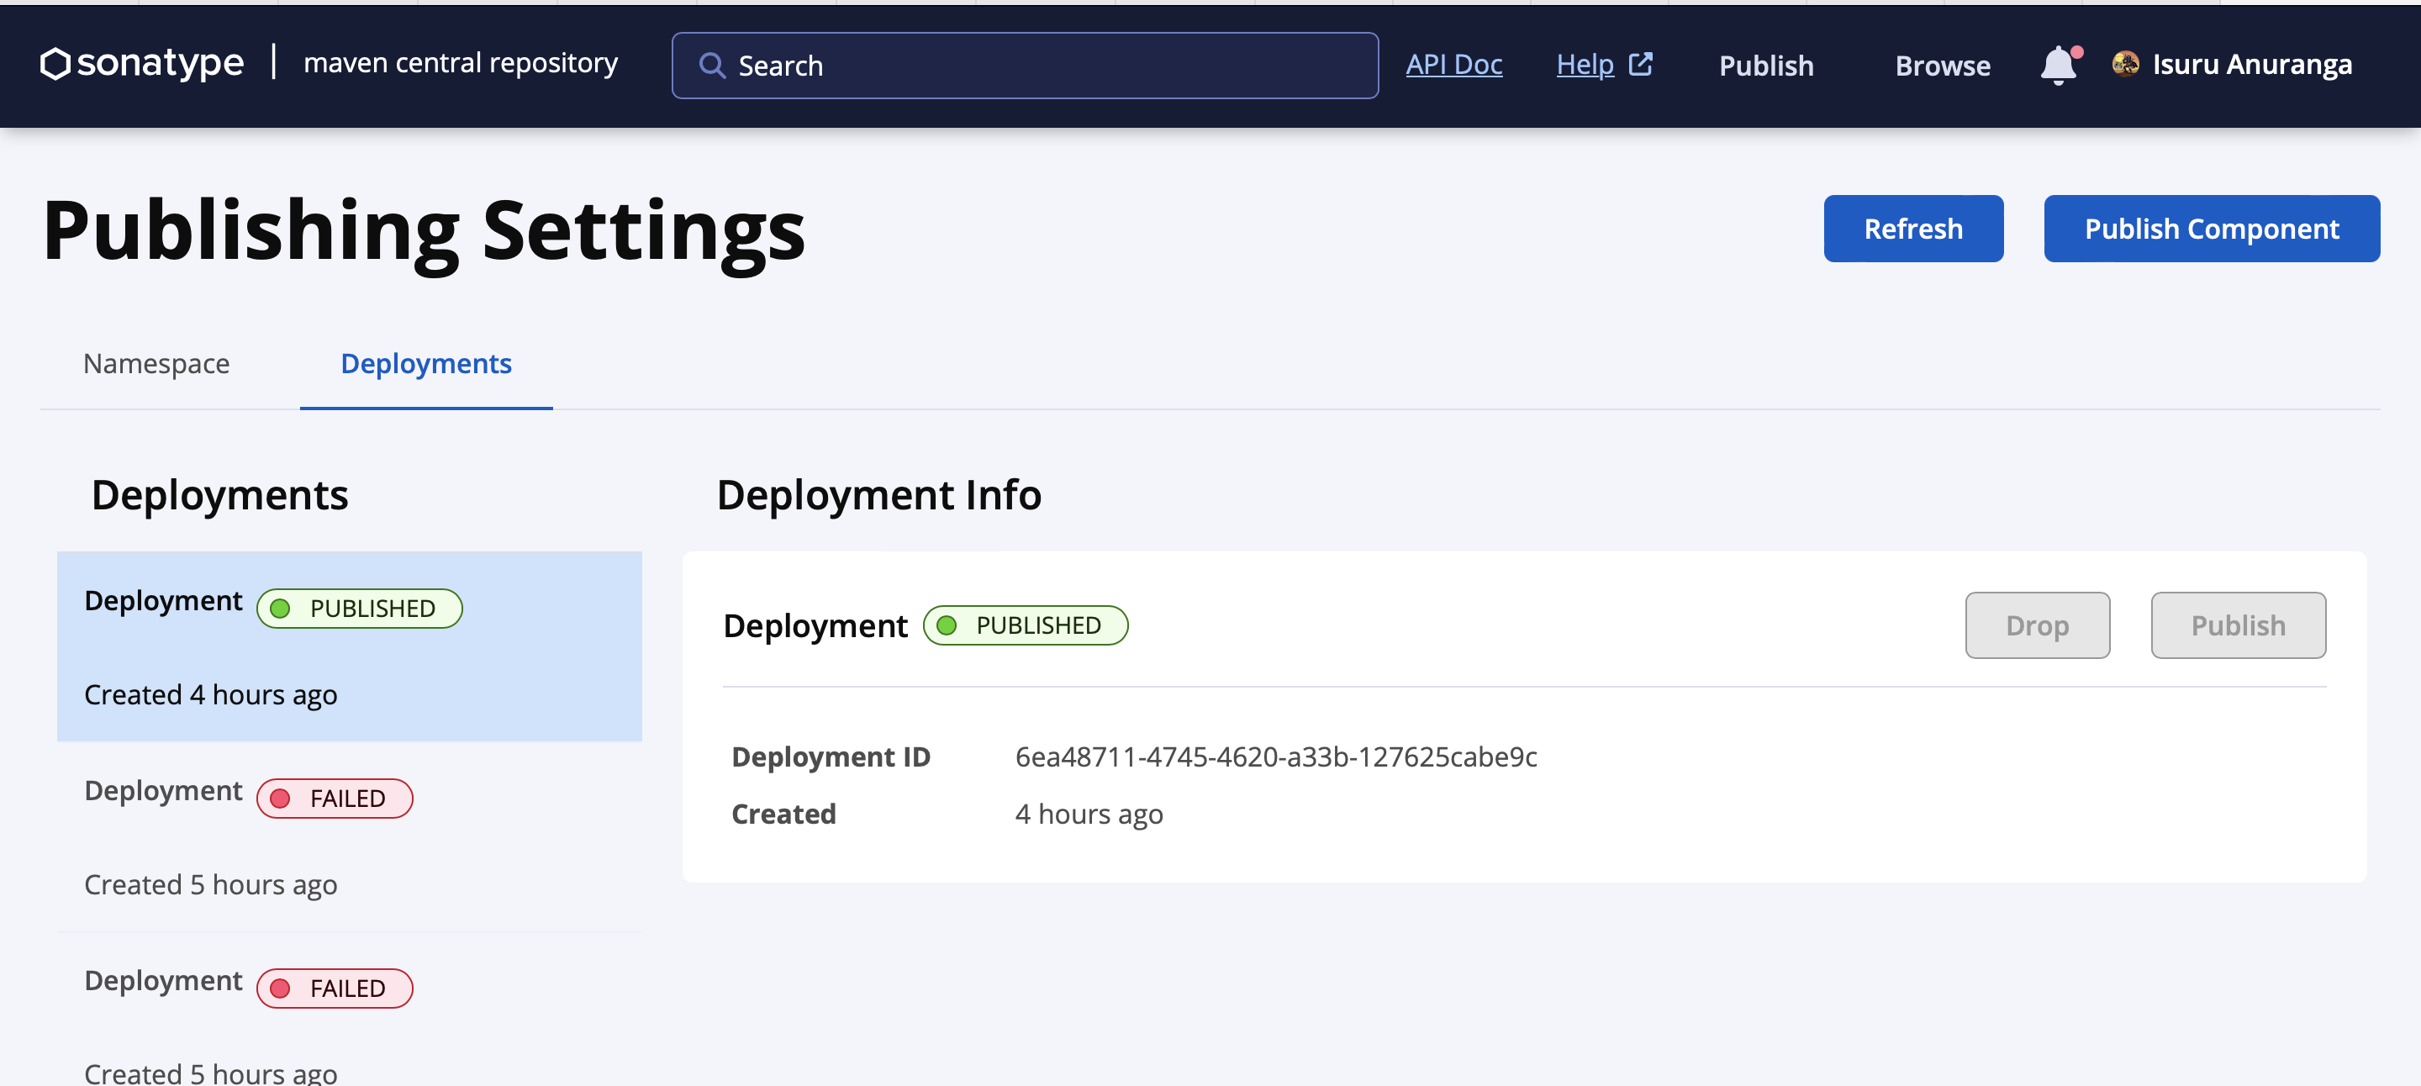This screenshot has width=2421, height=1086.
Task: Open the Publish navigation menu
Action: click(x=1765, y=66)
